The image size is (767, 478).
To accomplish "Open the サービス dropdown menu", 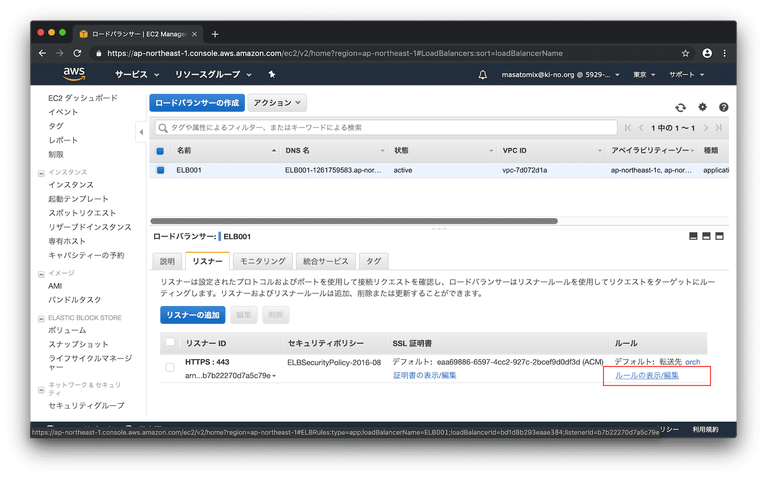I will click(137, 74).
